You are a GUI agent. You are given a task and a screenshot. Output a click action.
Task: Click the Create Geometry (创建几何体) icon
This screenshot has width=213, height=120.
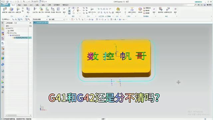coord(11,9)
